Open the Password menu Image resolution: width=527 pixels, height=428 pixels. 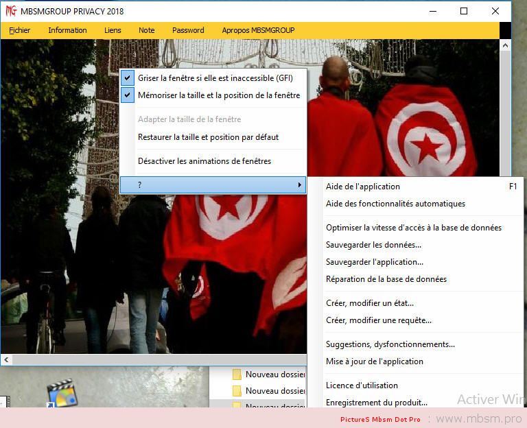[x=188, y=30]
